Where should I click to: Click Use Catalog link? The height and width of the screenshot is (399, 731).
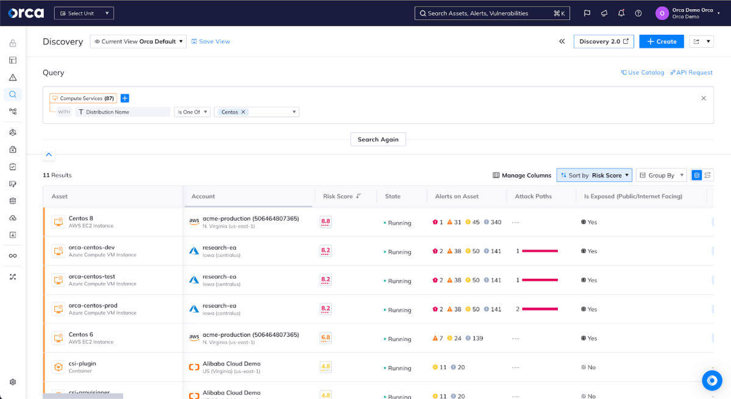coord(643,73)
